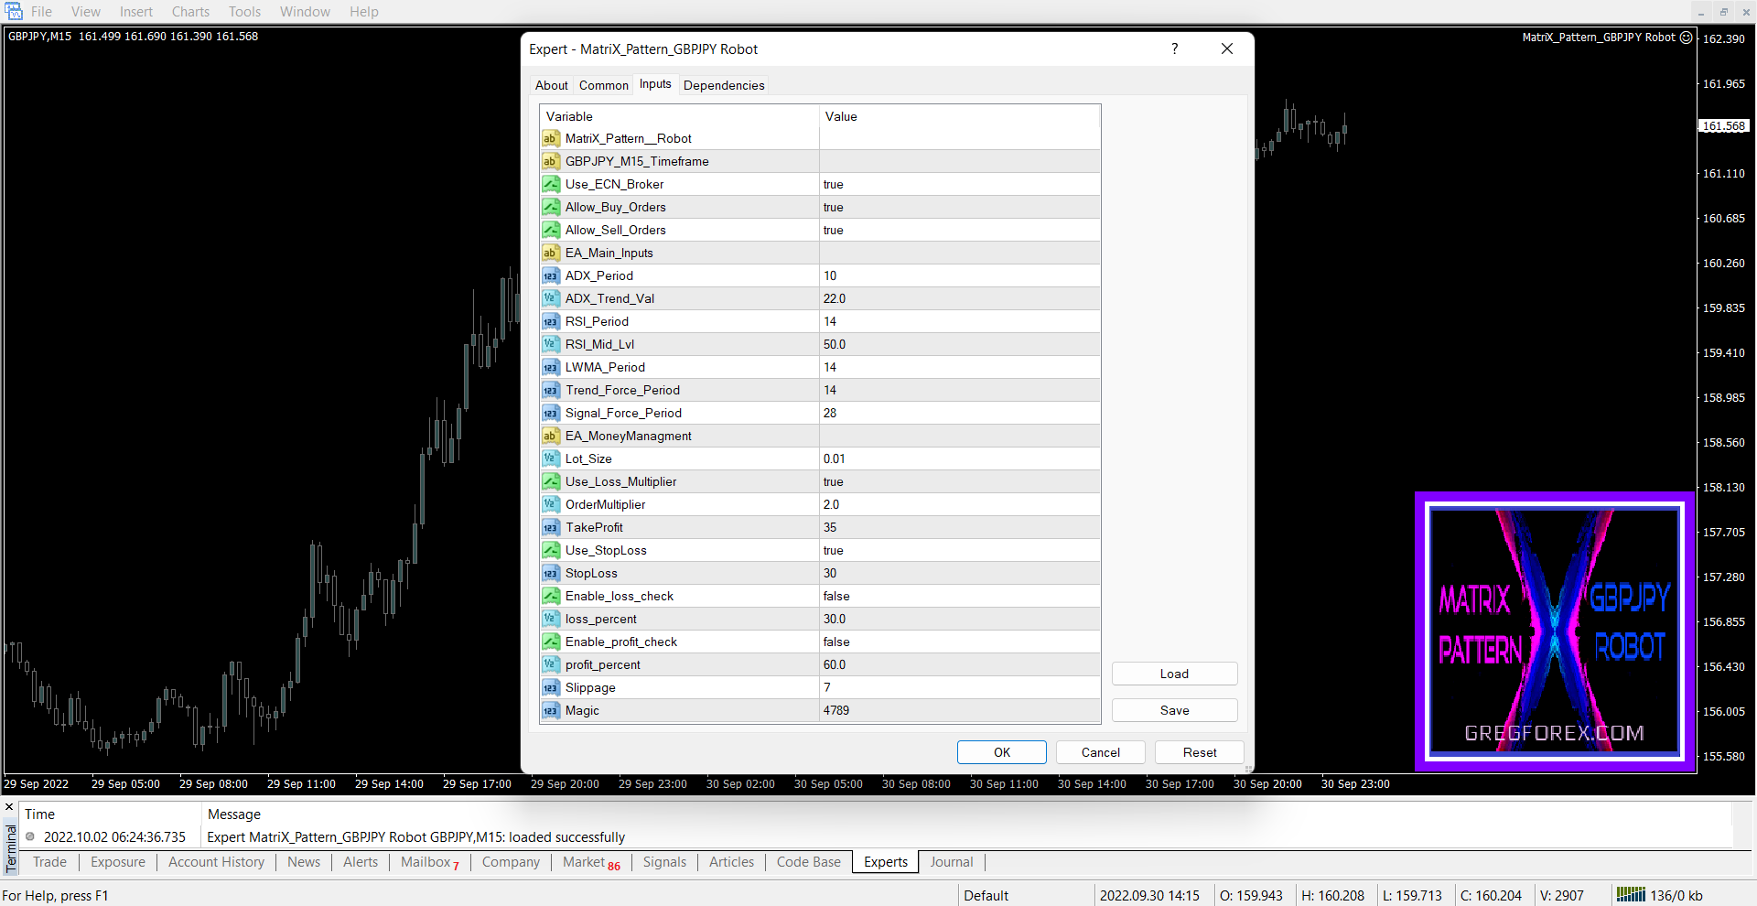This screenshot has height=906, width=1757.
Task: Open the Enable_profit_check value dropdown
Action: point(958,642)
